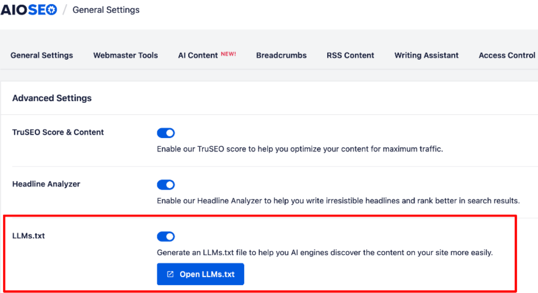This screenshot has height=293, width=538.
Task: Click the LLMs.txt setting label
Action: 29,236
